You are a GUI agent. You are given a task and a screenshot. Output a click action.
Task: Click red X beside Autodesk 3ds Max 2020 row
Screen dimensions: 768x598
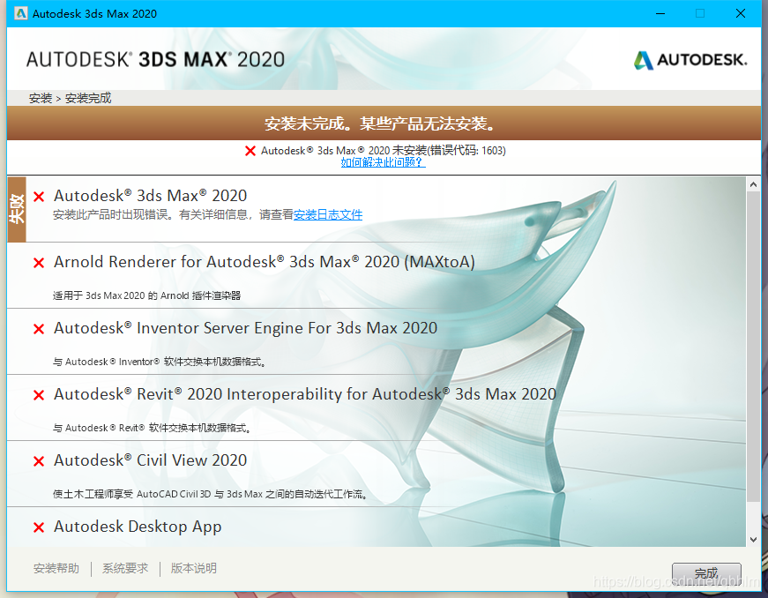click(39, 197)
